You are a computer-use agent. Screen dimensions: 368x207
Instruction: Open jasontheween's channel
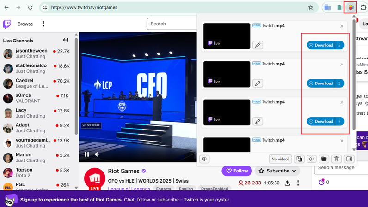point(37,53)
